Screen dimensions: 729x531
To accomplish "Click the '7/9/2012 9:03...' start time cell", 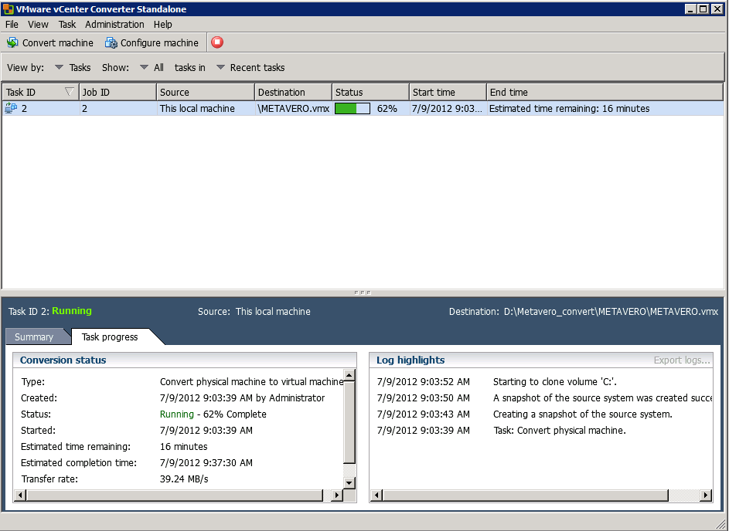I will click(447, 109).
